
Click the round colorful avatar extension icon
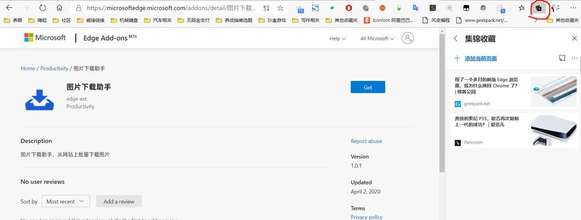pos(483,8)
